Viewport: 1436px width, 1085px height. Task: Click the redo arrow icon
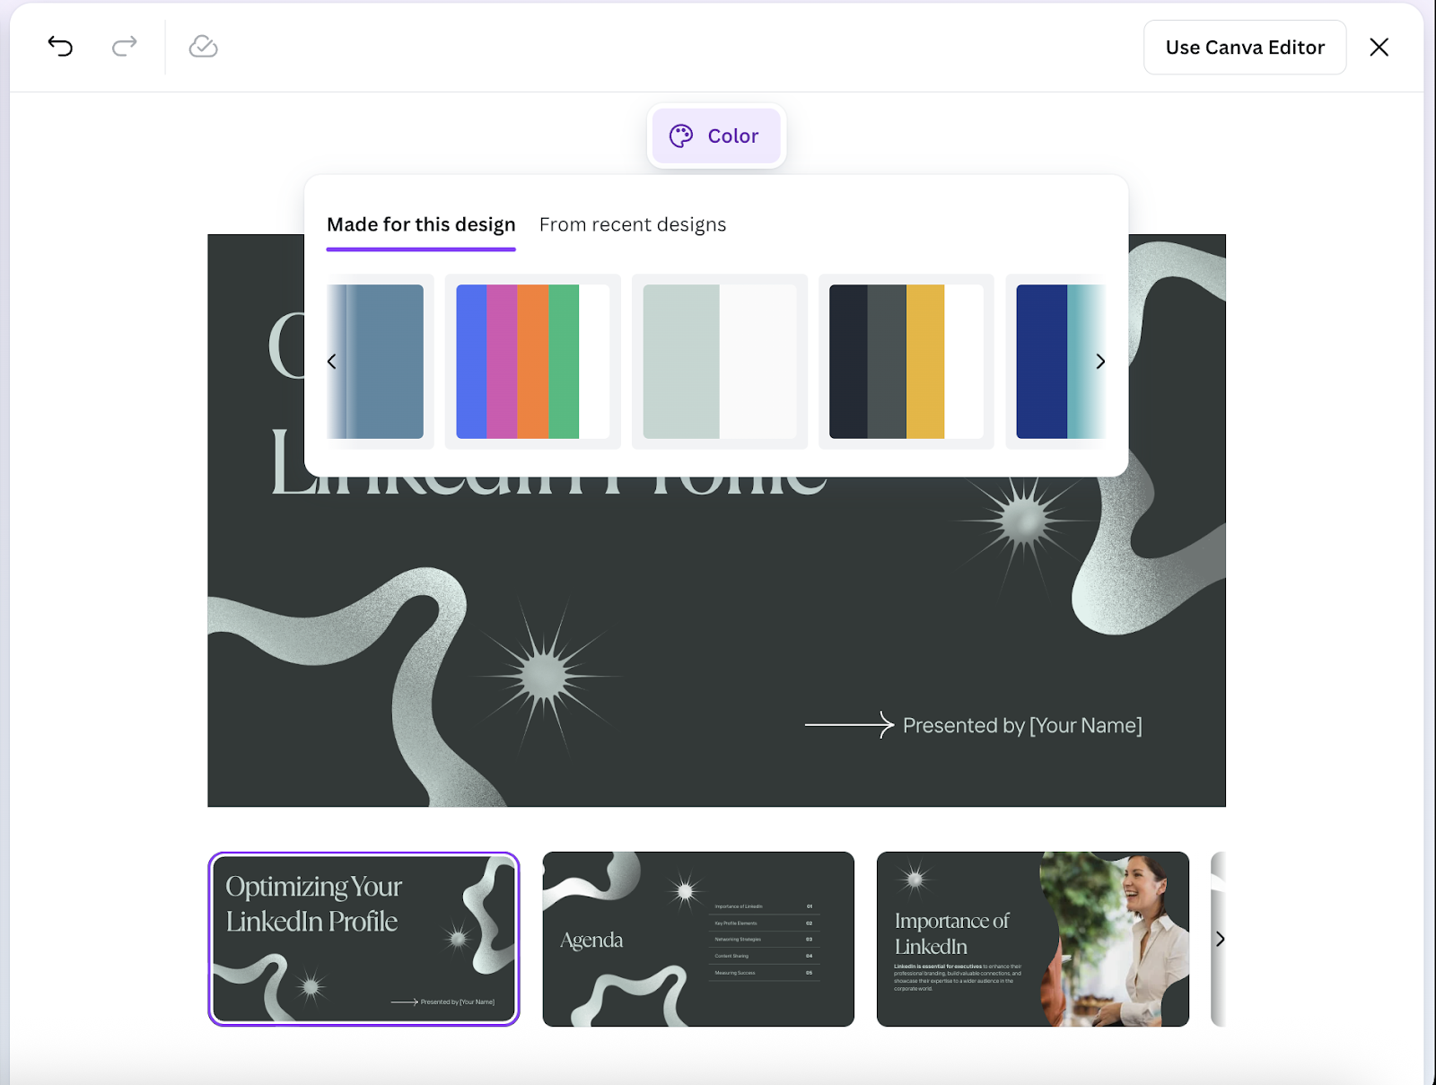124,47
